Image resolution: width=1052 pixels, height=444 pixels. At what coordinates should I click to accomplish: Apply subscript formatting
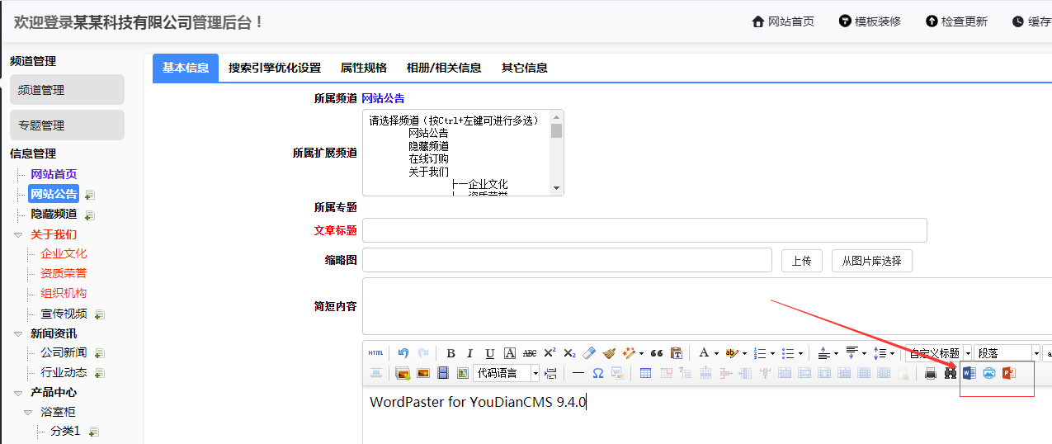click(x=569, y=353)
